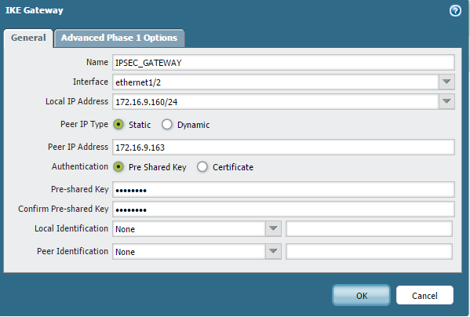Click the Confirm Pre-shared Key field
The image size is (470, 317).
click(283, 209)
